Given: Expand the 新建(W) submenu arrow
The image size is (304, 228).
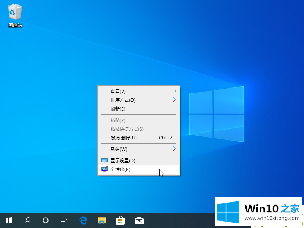Looking at the screenshot, I should (x=174, y=149).
